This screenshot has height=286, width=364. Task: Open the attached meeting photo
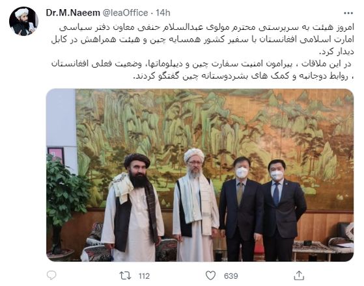tap(200, 175)
